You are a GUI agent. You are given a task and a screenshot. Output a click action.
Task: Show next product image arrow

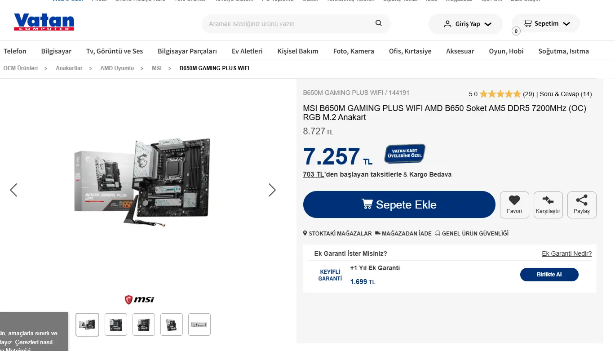[272, 190]
